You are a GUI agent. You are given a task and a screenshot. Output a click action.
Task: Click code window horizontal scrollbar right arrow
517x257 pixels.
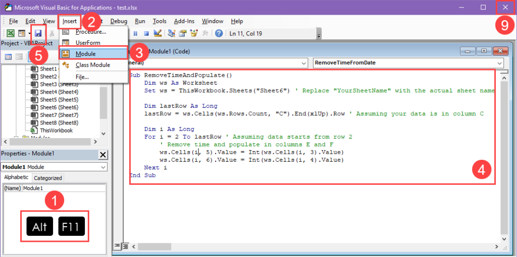click(x=496, y=246)
